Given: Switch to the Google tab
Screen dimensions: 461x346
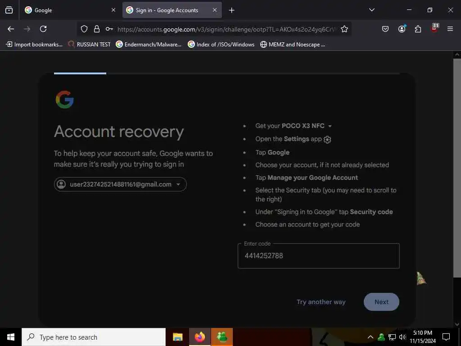Looking at the screenshot, I should [70, 10].
